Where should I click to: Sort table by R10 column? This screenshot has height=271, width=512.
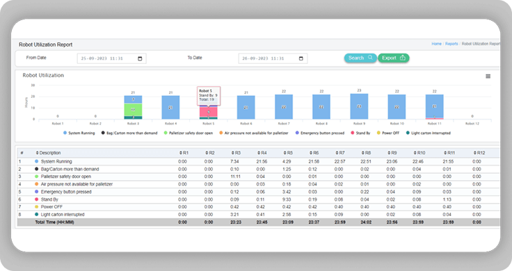coord(419,153)
